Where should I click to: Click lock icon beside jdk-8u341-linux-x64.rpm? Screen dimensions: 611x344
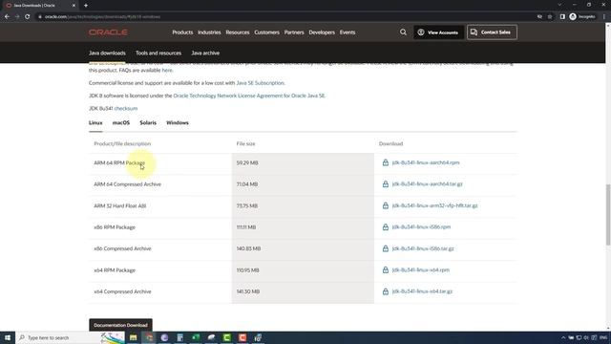tap(386, 269)
